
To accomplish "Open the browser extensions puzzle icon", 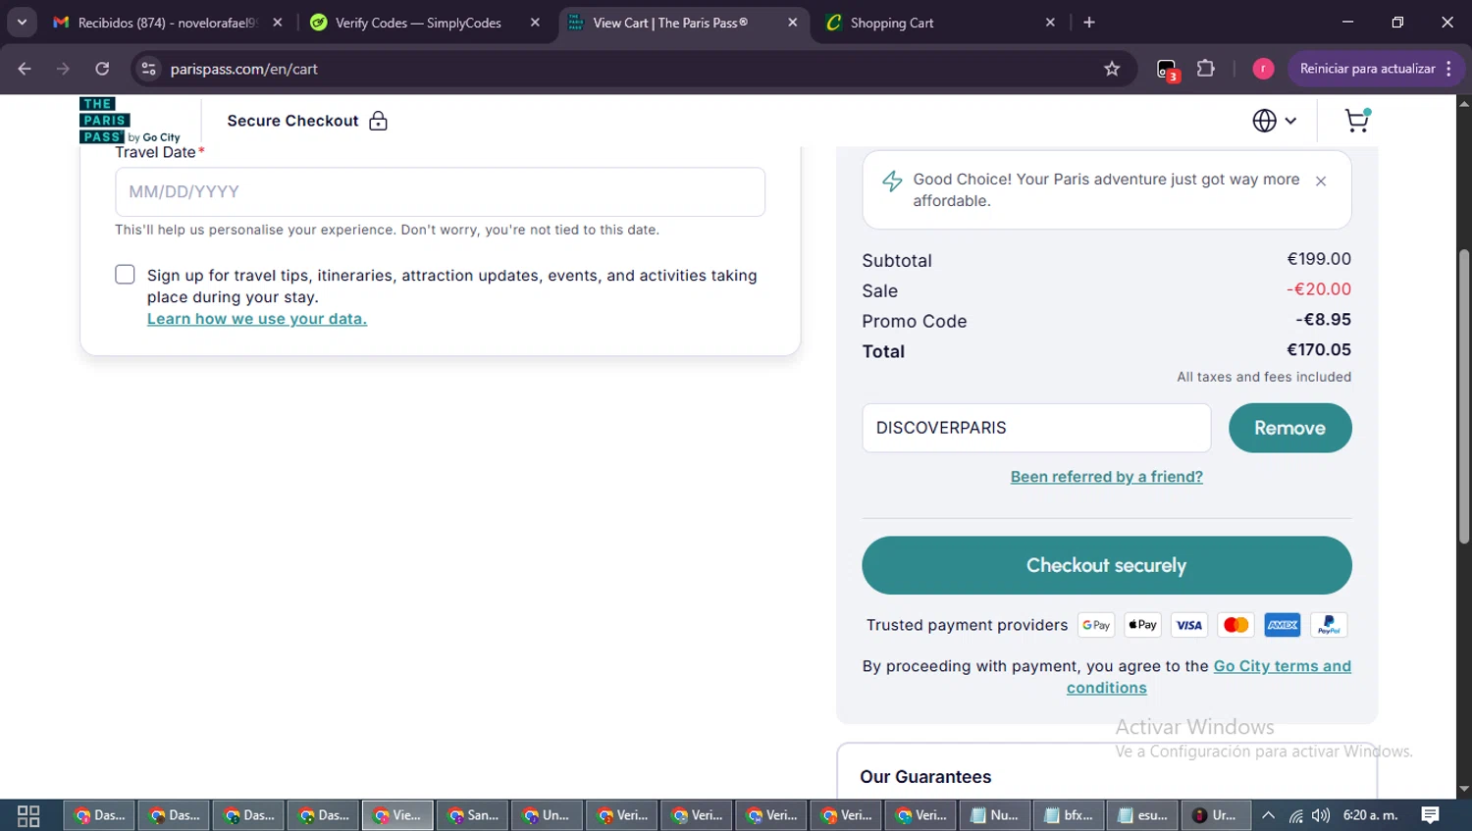I will 1205,69.
